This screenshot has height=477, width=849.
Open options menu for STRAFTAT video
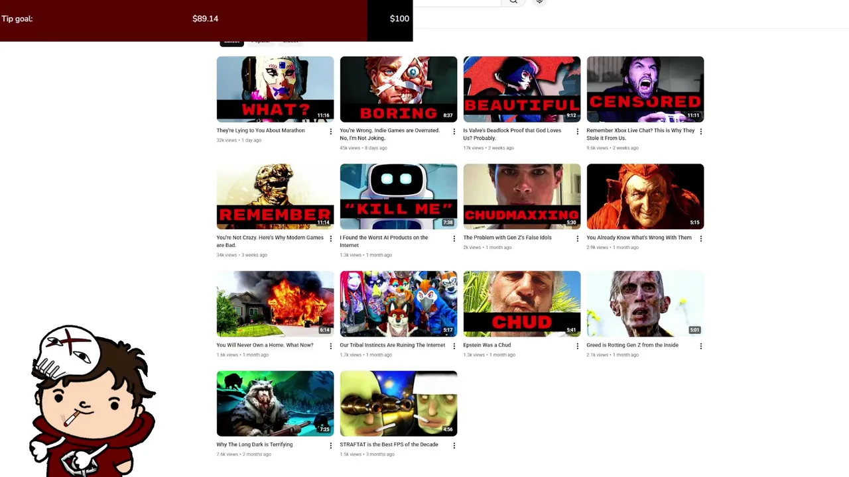pyautogui.click(x=454, y=445)
